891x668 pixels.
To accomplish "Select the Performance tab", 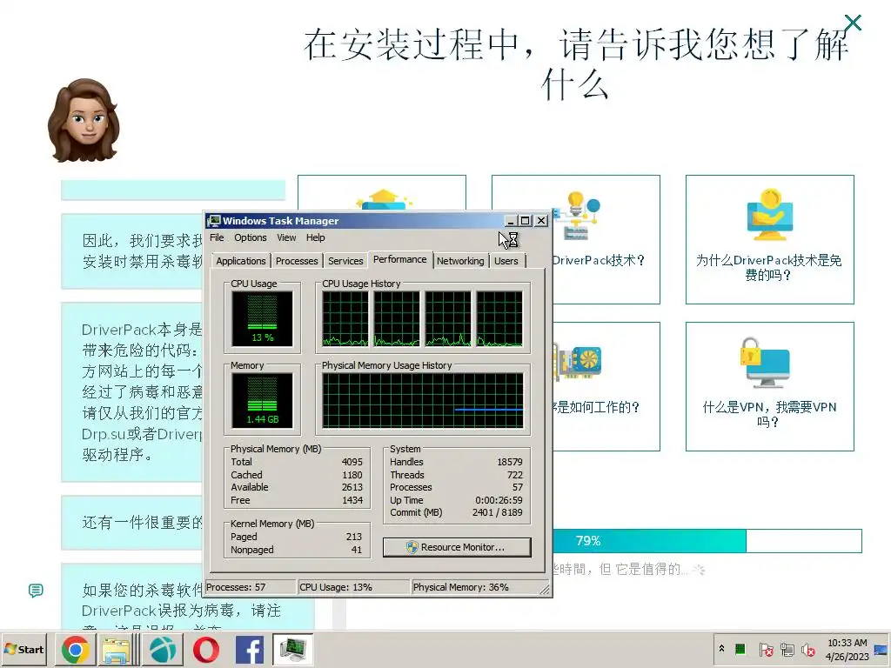I will [x=400, y=259].
